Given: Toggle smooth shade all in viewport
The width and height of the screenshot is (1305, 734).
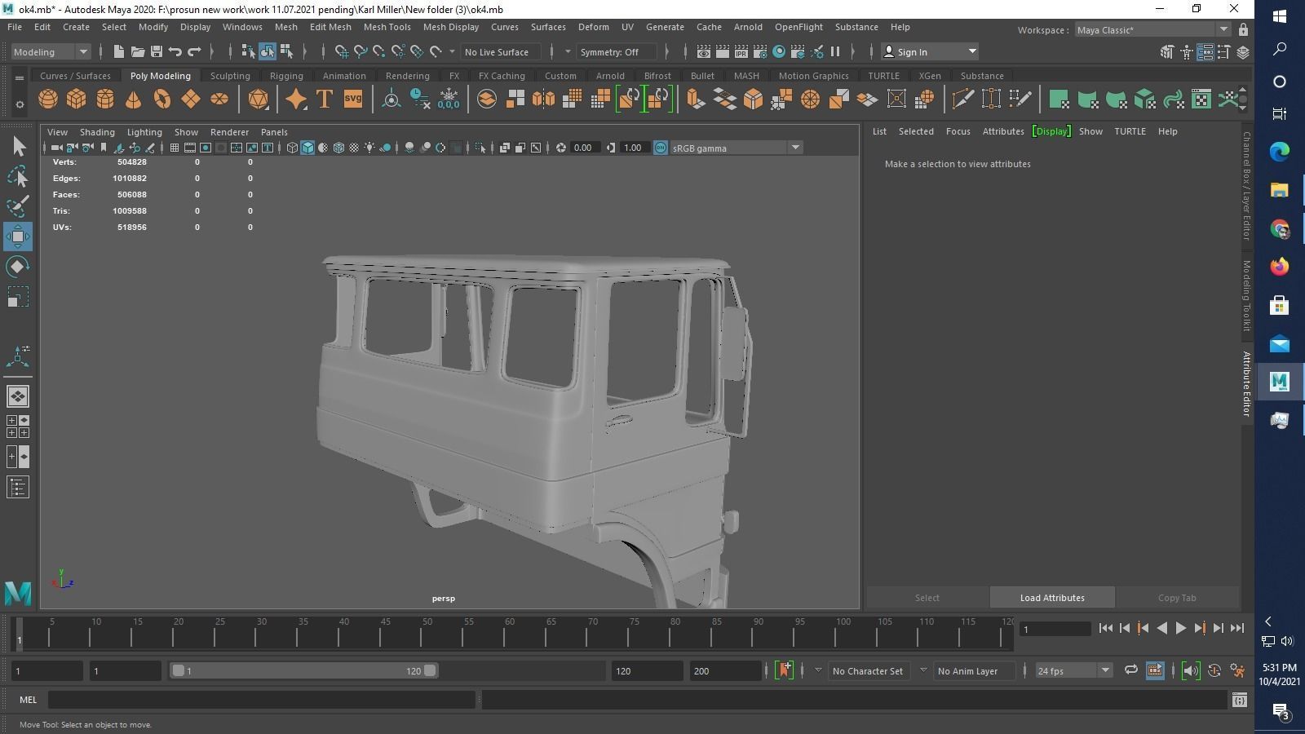Looking at the screenshot, I should pyautogui.click(x=307, y=148).
